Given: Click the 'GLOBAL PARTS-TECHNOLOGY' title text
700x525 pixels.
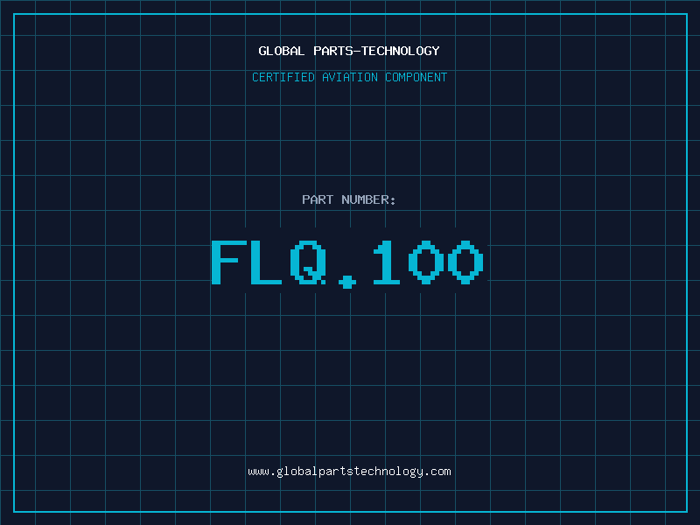Looking at the screenshot, I should (x=349, y=51).
